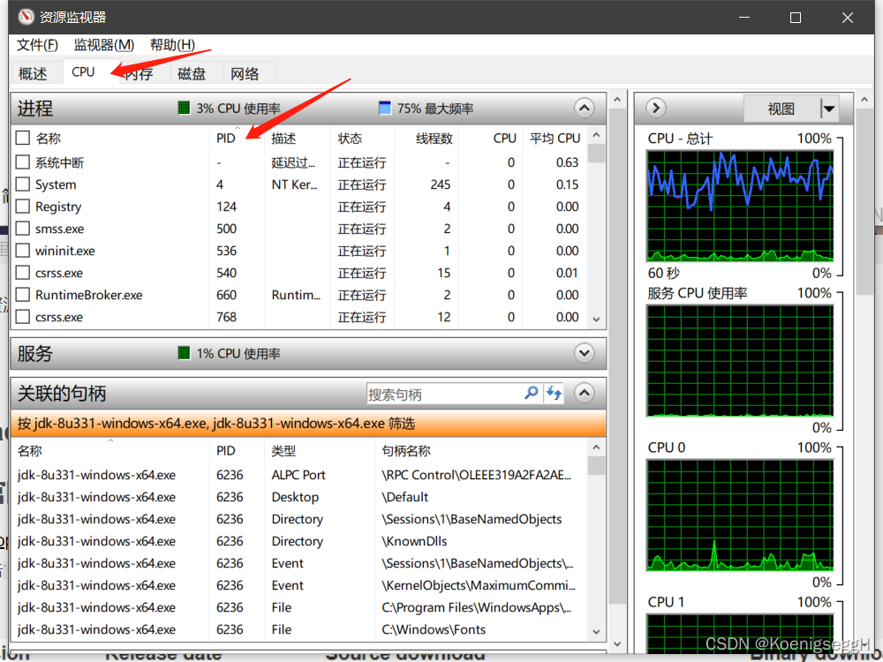
Task: Click the green CPU usage icon in 服务 header
Action: pyautogui.click(x=184, y=353)
